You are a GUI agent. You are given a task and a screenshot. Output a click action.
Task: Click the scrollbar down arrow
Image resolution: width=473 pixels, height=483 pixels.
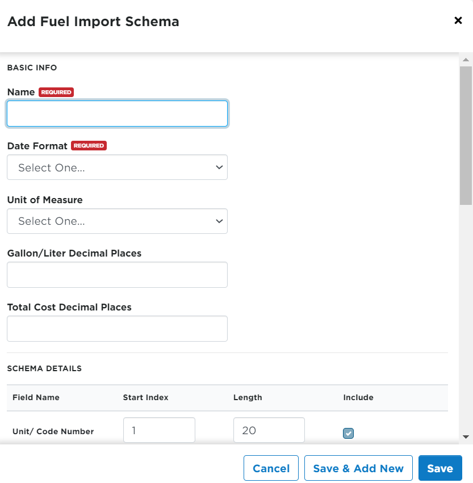point(466,436)
